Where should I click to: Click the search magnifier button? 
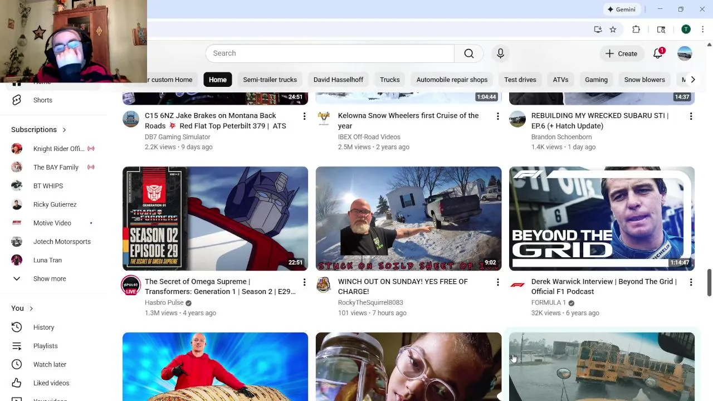coord(469,53)
